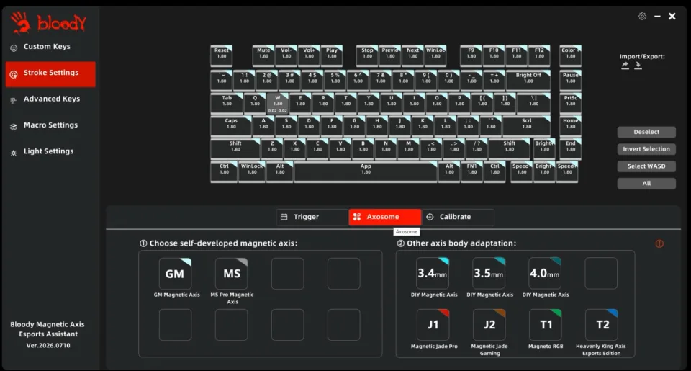Click the import arrow icon under Import/Export

click(625, 66)
